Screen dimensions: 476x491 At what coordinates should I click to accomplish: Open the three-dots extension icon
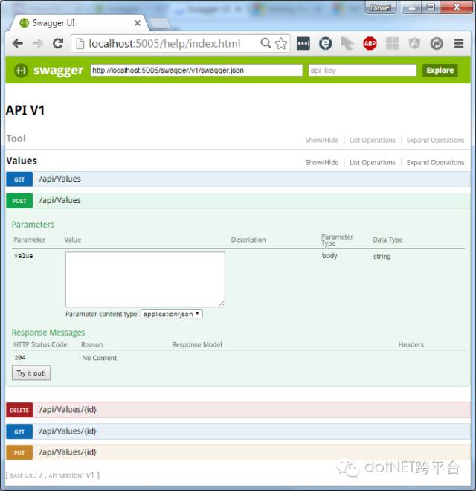[303, 44]
